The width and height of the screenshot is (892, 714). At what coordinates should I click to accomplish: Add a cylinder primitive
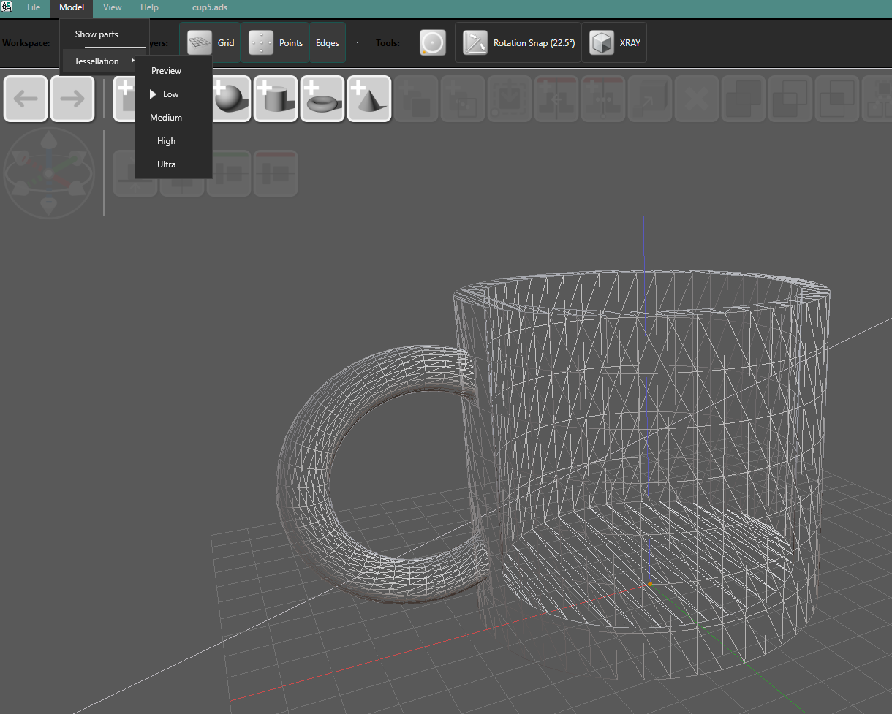(x=276, y=99)
